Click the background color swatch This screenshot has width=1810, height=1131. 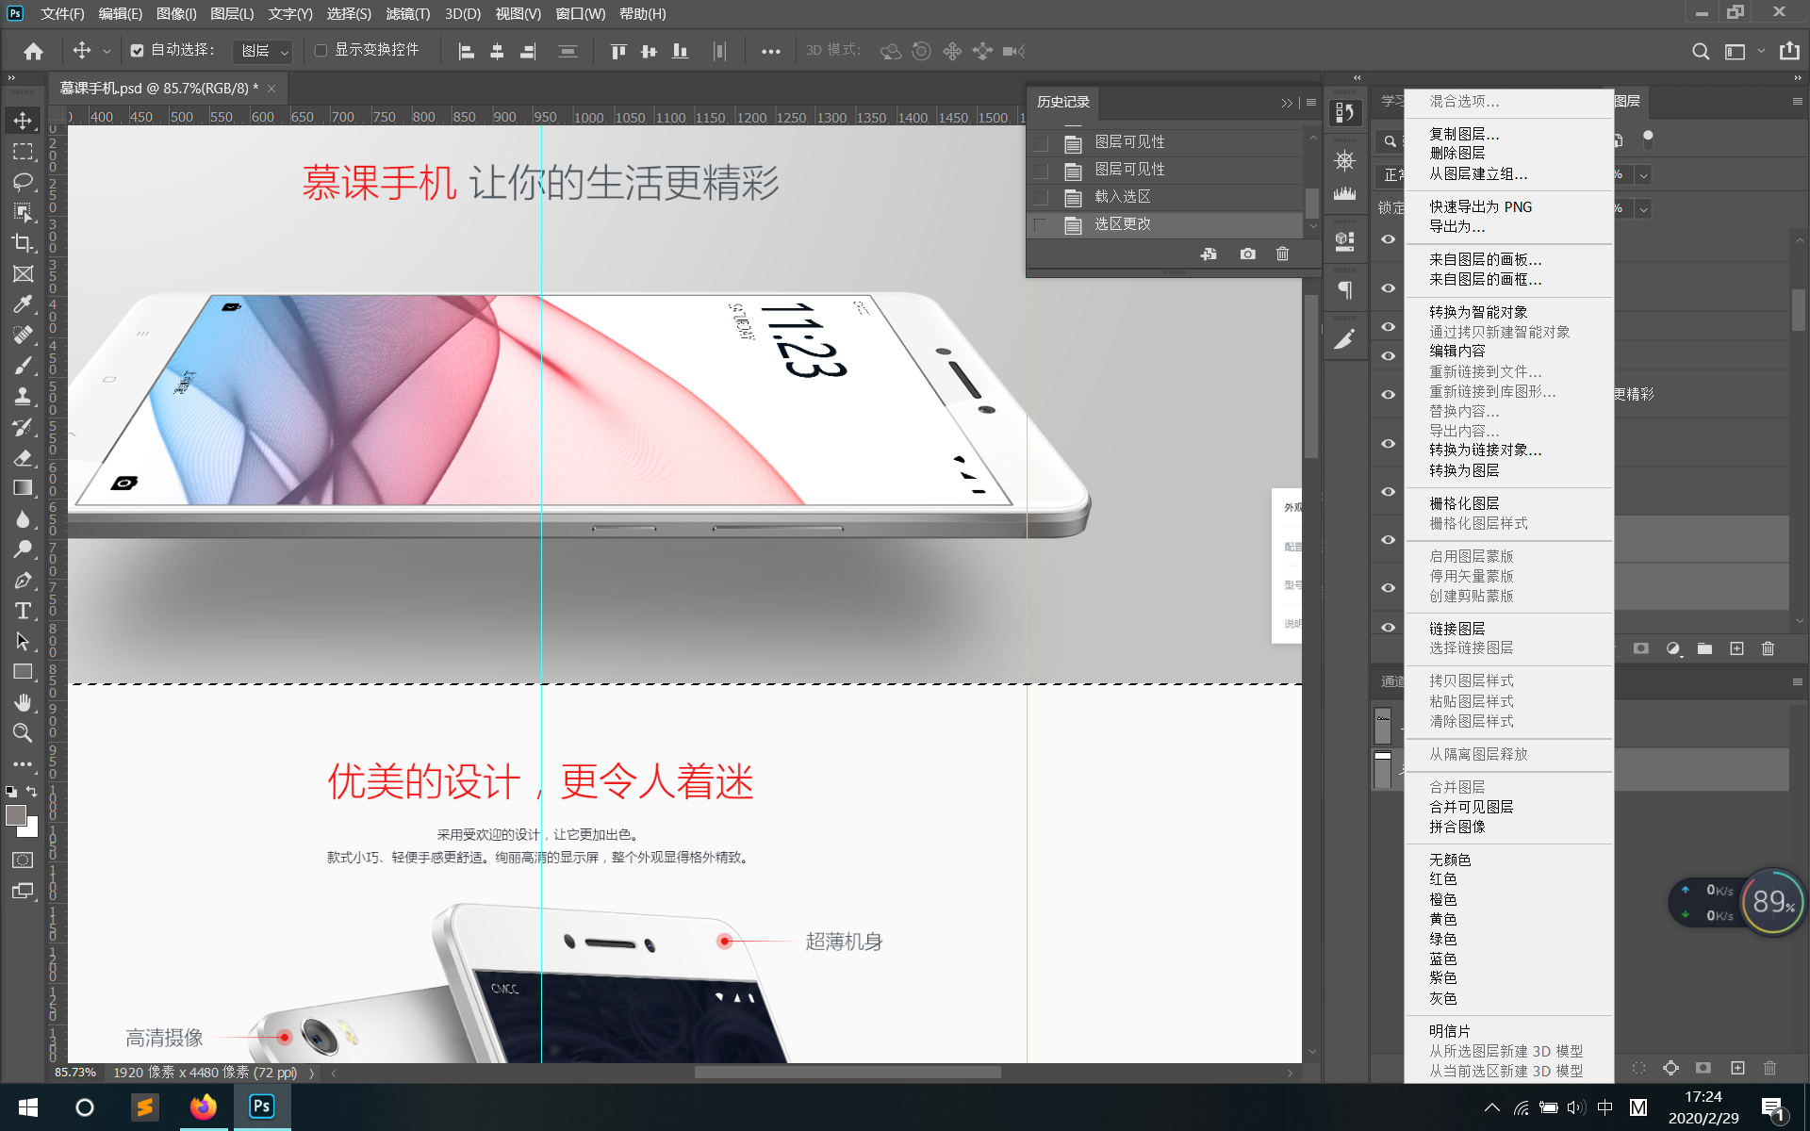(32, 830)
